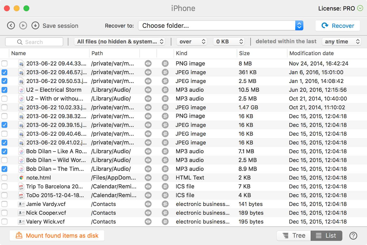
Task: Check U2 – With or withou... checkbox
Action: [x=4, y=99]
